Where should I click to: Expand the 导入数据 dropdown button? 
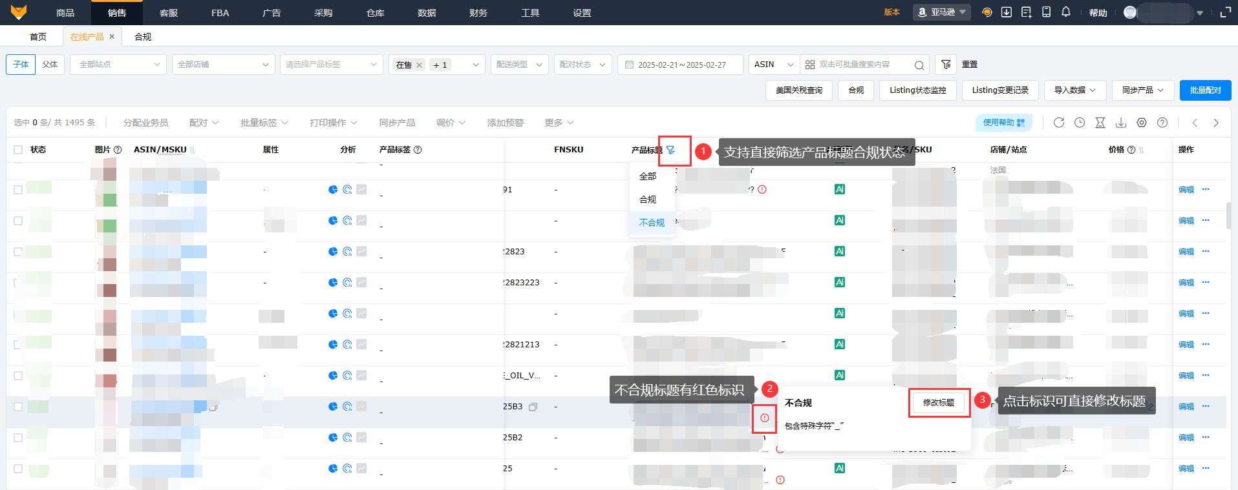tap(1075, 90)
